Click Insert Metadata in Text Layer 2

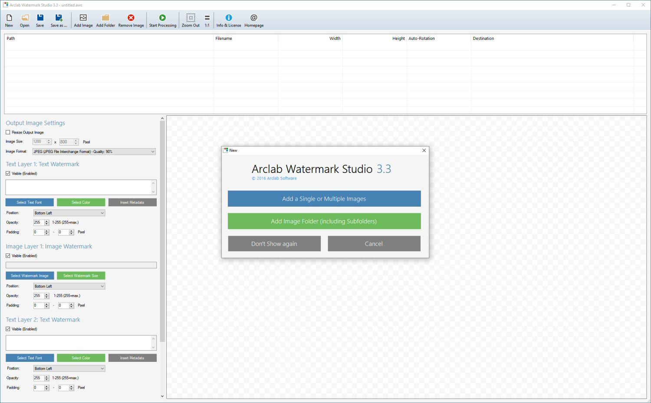coord(132,358)
